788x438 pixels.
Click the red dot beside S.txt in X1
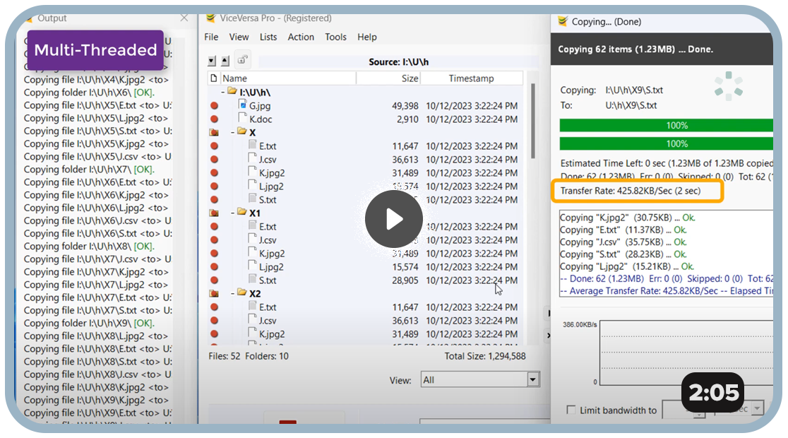214,280
